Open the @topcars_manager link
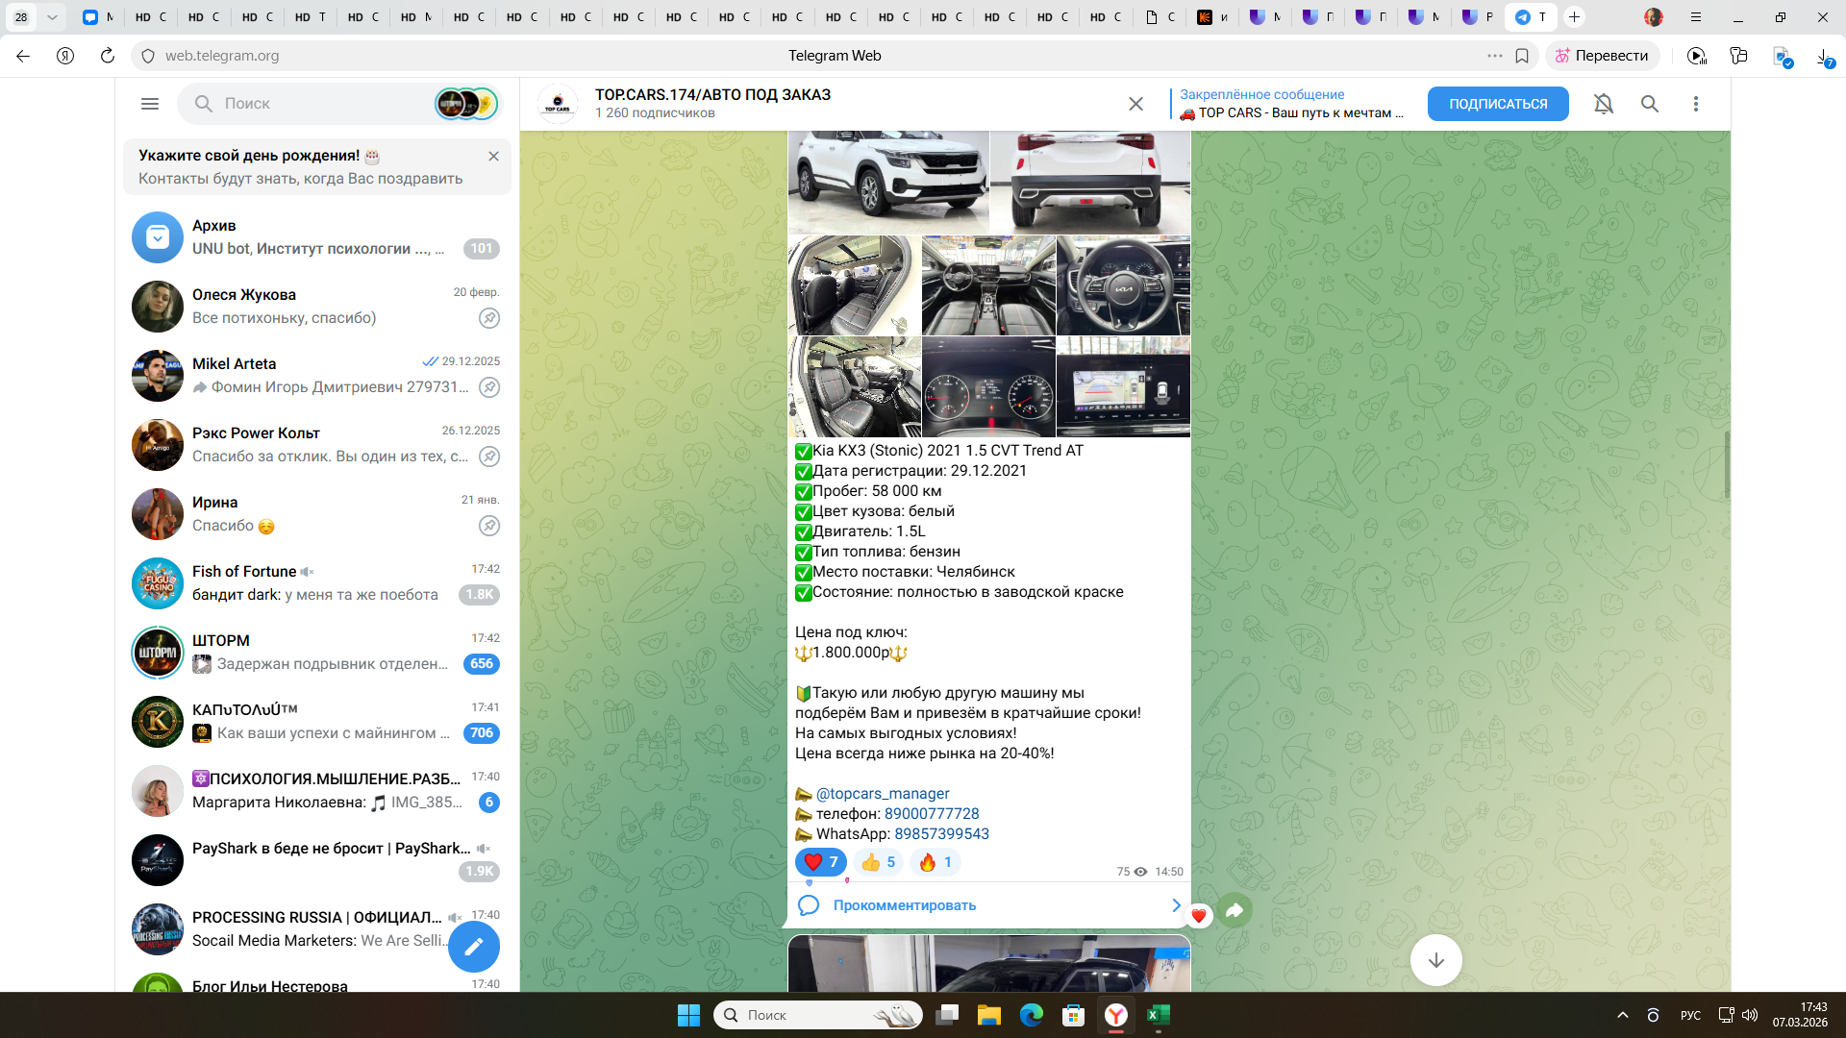The height and width of the screenshot is (1038, 1846). pos(882,794)
